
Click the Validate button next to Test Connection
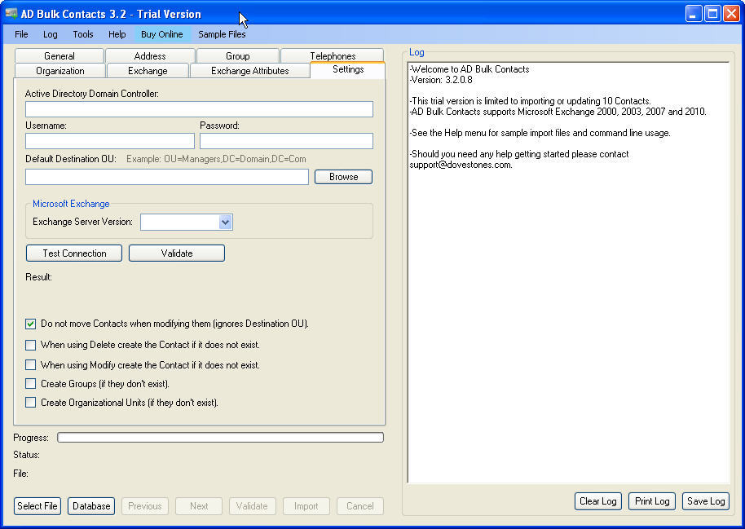[x=176, y=253]
